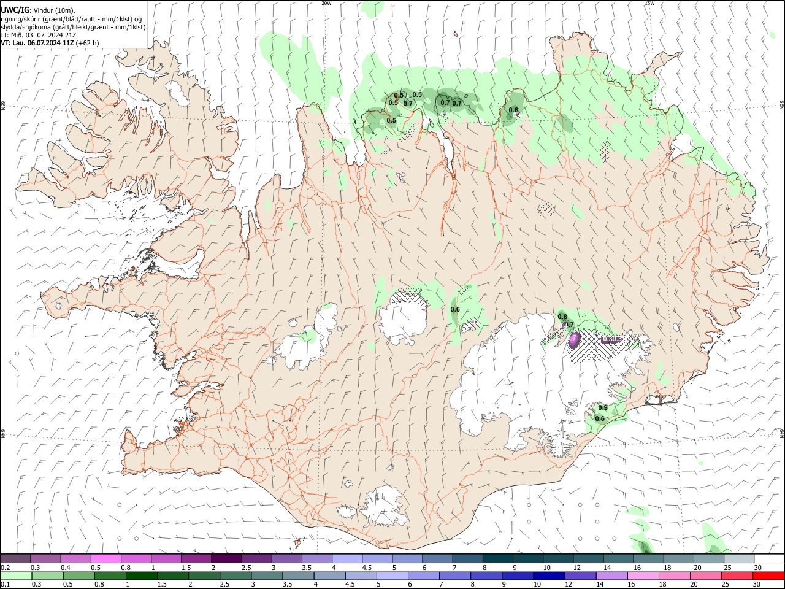Select the light pink 16 swatch in rain scale
Screen dimensions: 785x589
pos(643,576)
